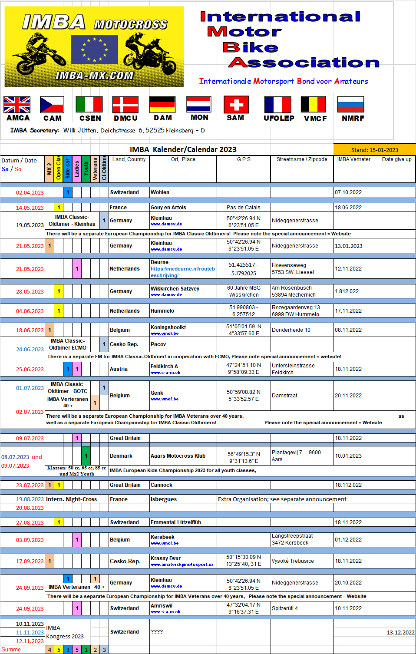Click the orange MX 2 column header
Screen dimensions: 416x654
click(x=50, y=169)
